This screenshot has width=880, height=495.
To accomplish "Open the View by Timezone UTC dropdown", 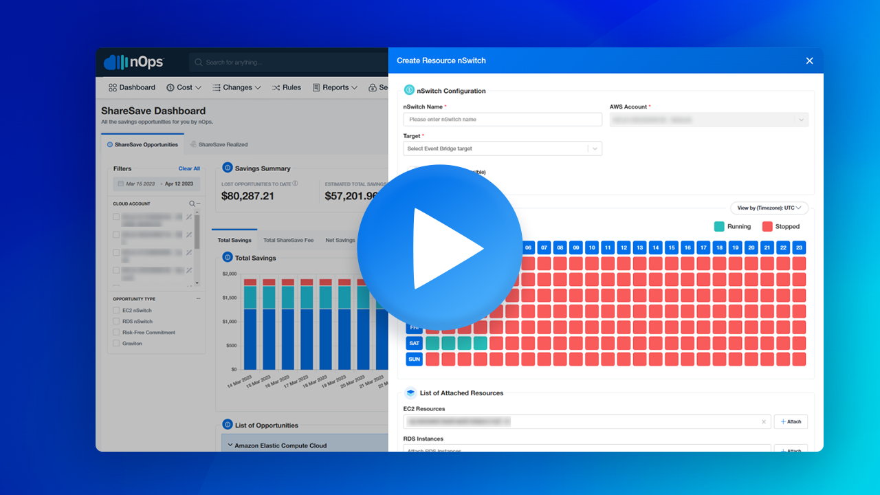I will [x=769, y=208].
